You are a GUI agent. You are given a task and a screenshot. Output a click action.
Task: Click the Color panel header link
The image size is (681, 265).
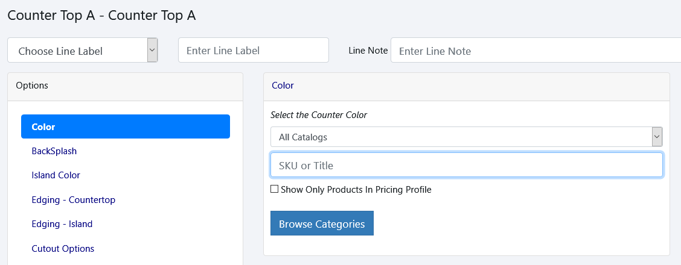283,86
